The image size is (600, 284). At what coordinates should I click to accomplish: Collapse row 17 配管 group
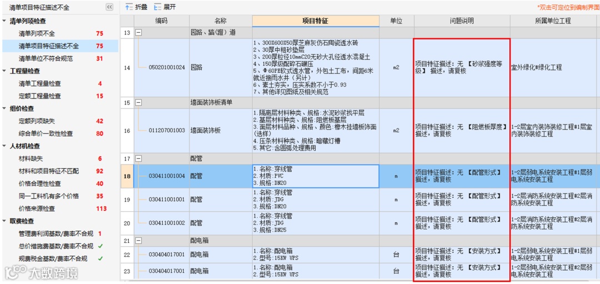tap(138, 158)
